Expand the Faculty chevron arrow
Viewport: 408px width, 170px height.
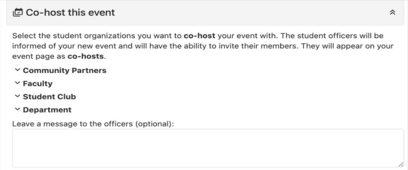point(17,83)
